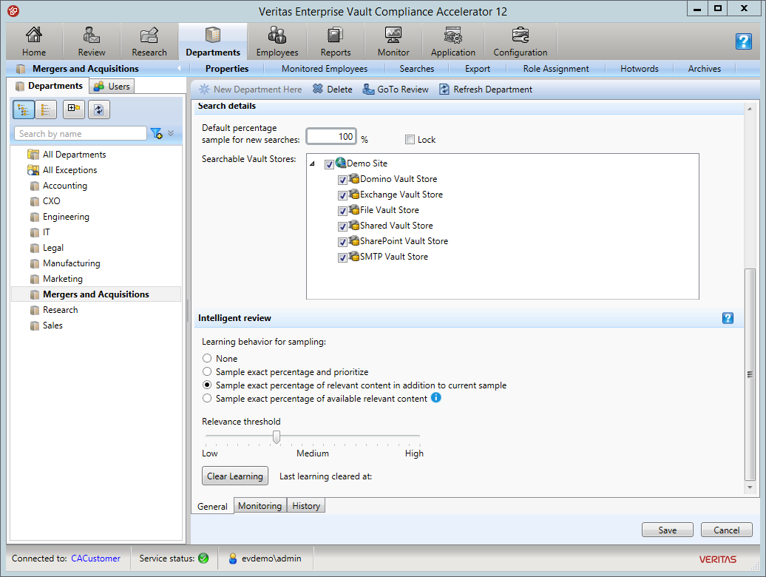Switch to the Users panel tab

coord(112,87)
